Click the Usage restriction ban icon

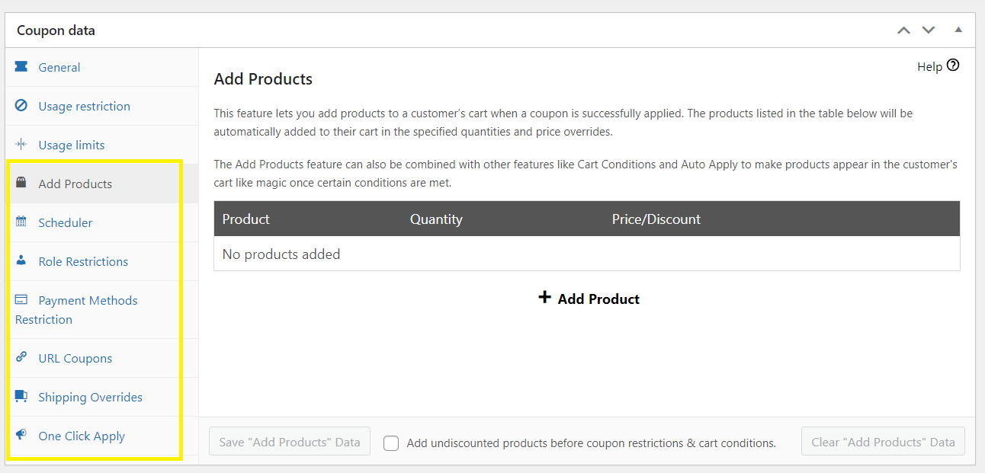pyautogui.click(x=21, y=106)
